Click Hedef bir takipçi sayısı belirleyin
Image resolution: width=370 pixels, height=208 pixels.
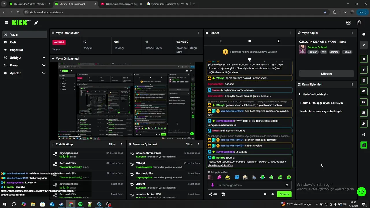pos(321,103)
